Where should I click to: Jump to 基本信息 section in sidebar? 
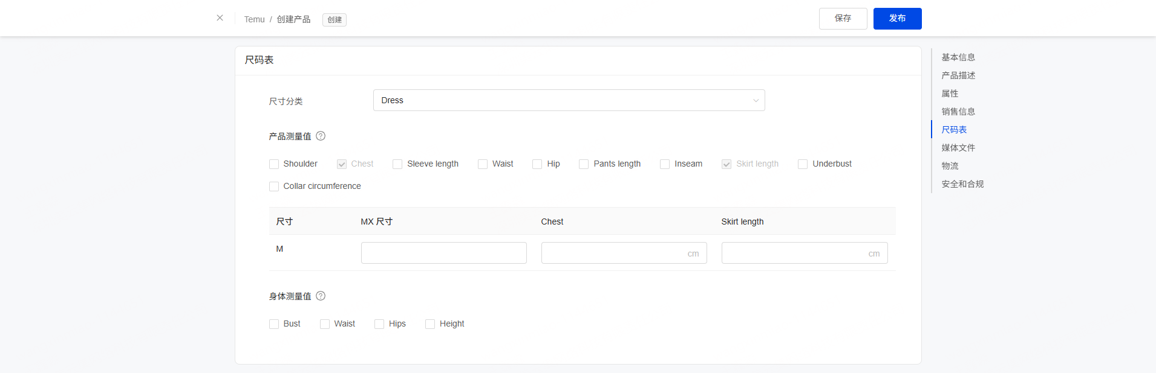coord(958,57)
